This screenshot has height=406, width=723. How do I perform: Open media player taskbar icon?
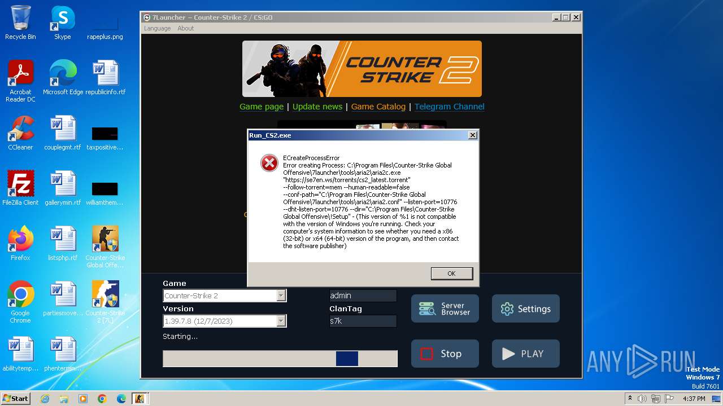coord(83,399)
